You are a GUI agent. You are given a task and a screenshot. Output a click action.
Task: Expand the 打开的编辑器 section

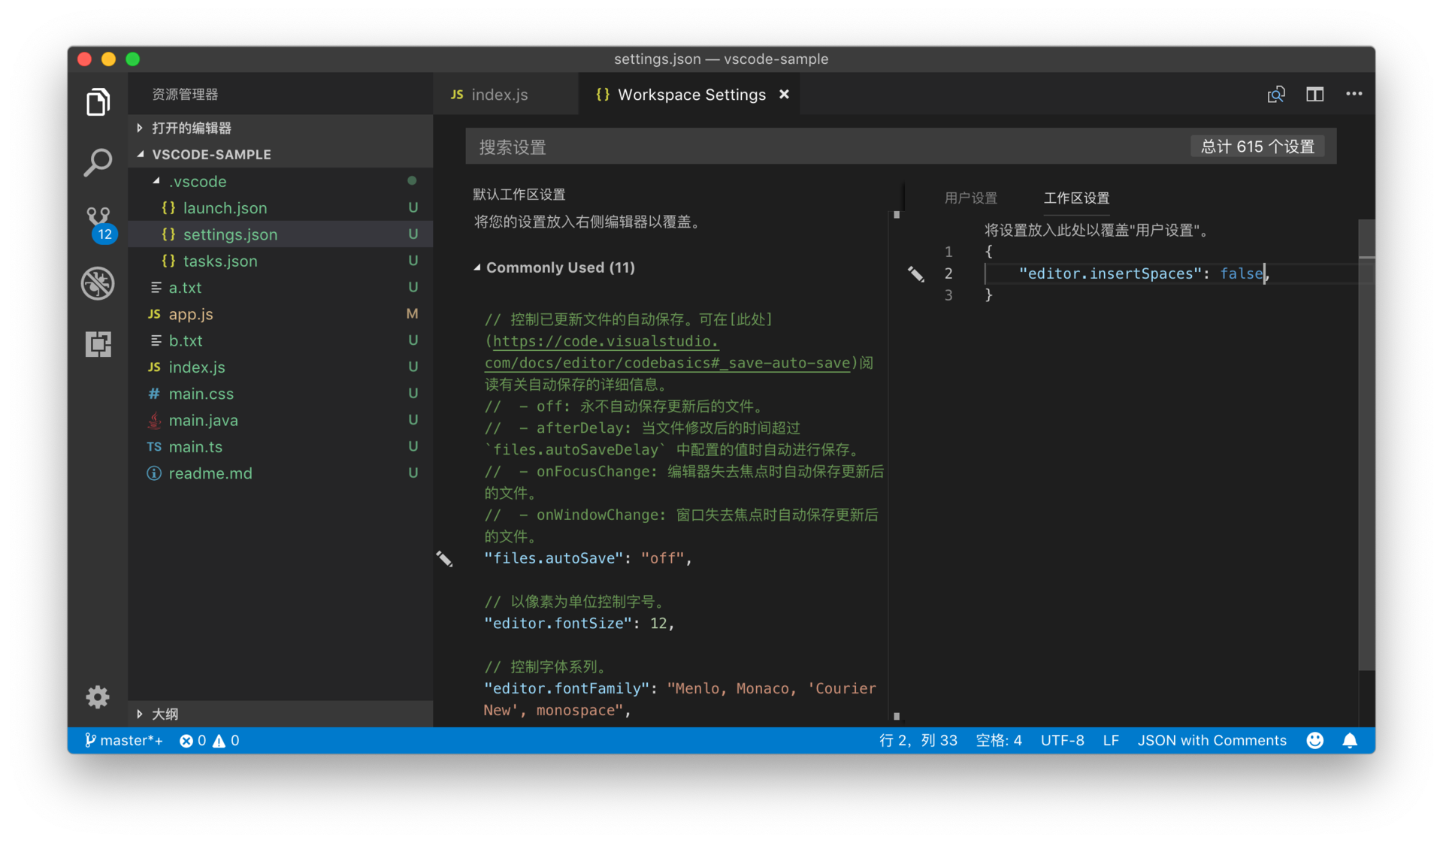pos(191,128)
